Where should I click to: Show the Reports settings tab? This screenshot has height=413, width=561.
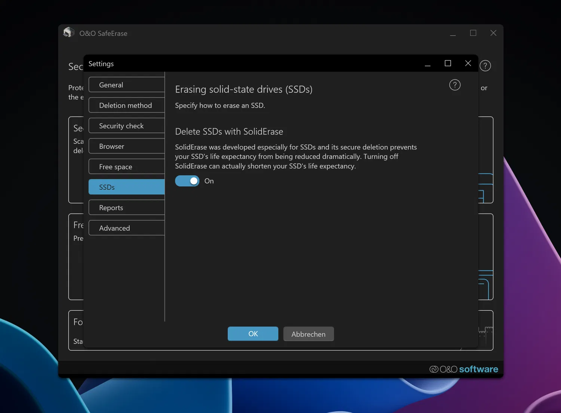click(126, 208)
